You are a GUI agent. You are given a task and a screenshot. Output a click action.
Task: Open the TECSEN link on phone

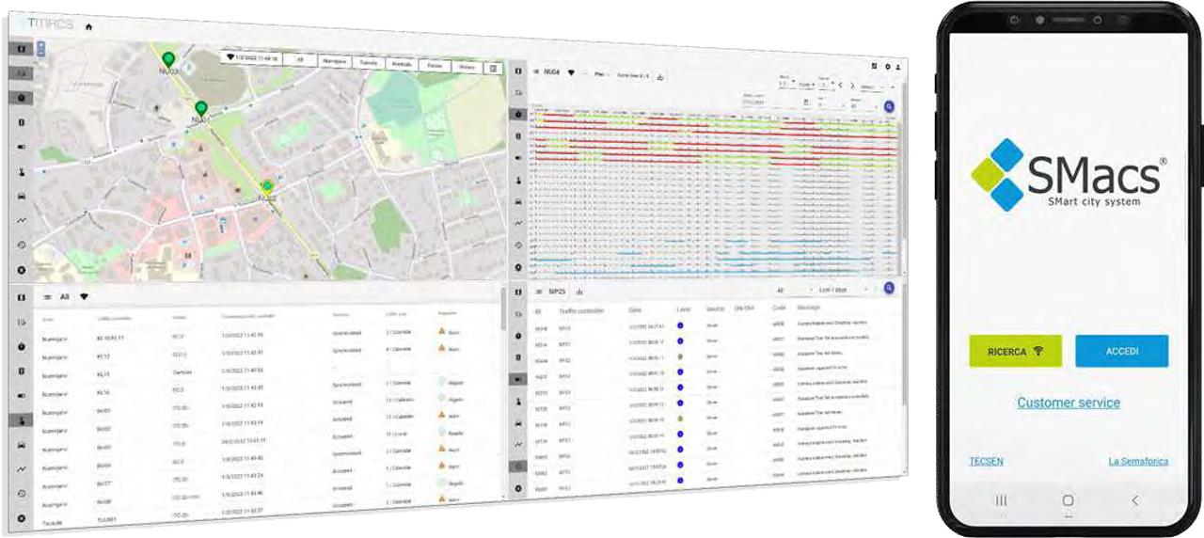(x=986, y=461)
